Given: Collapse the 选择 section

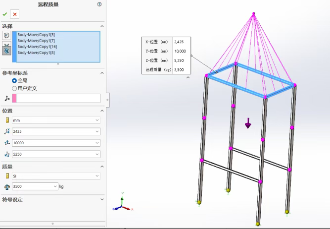Looking at the screenshot, I should 102,26.
